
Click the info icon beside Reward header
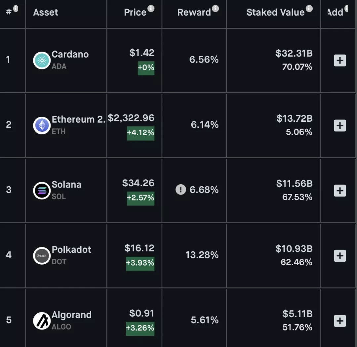pos(216,9)
